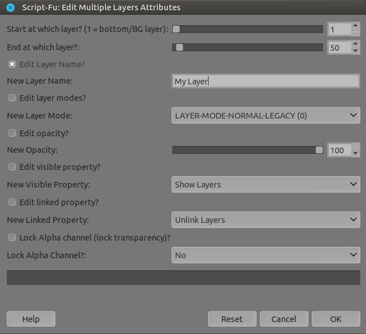Enable the Edit layer modes checkbox
Image resolution: width=366 pixels, height=334 pixels.
click(12, 98)
